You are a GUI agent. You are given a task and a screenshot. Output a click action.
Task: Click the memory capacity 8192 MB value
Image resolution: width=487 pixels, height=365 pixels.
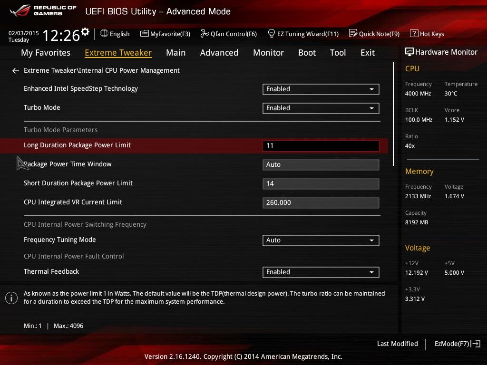tap(417, 222)
